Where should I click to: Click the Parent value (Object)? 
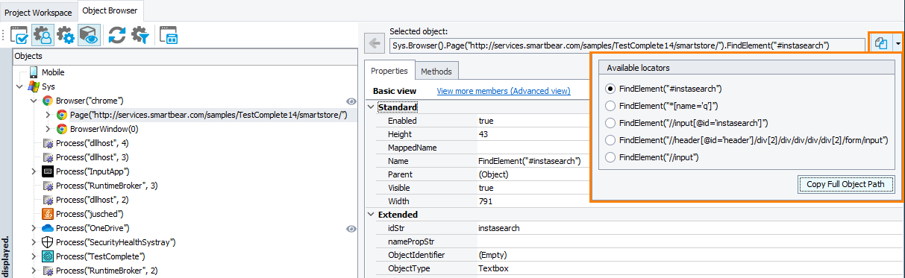(493, 174)
